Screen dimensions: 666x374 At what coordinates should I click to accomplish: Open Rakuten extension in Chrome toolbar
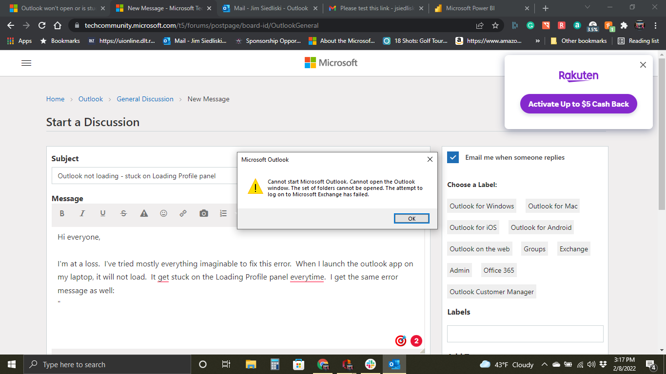562,25
